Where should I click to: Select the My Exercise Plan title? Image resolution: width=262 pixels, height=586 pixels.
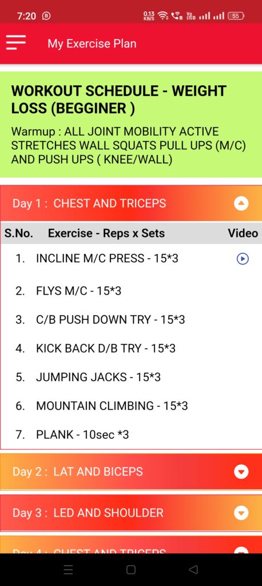92,43
